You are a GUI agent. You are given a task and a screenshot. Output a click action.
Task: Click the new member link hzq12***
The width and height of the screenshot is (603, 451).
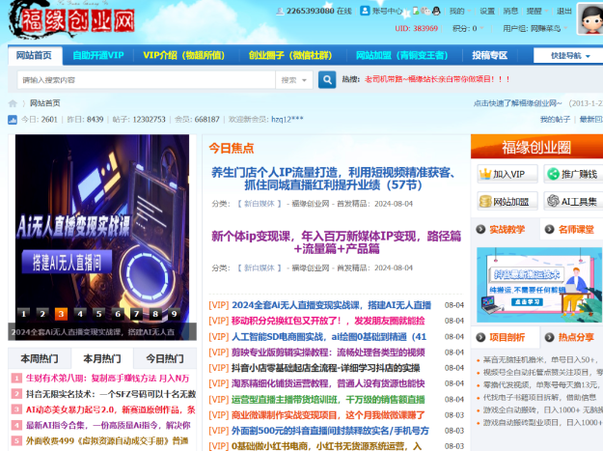(x=288, y=120)
